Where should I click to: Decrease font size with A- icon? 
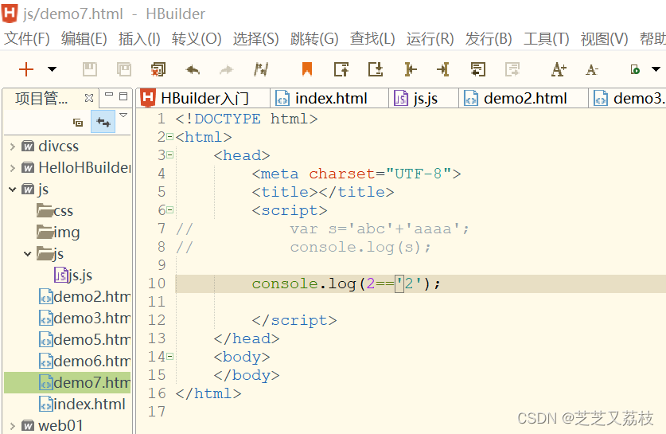point(592,69)
